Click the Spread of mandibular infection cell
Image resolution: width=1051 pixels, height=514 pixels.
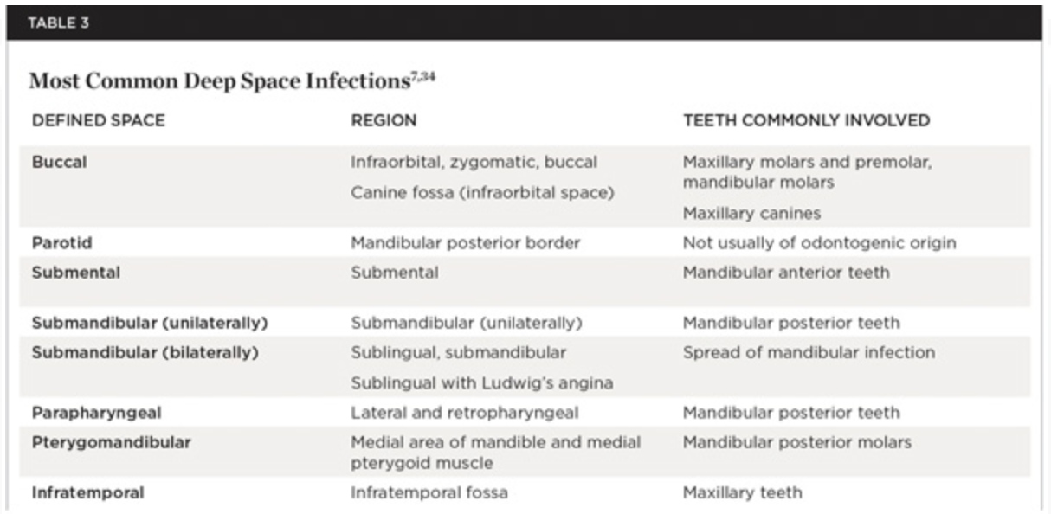point(809,352)
